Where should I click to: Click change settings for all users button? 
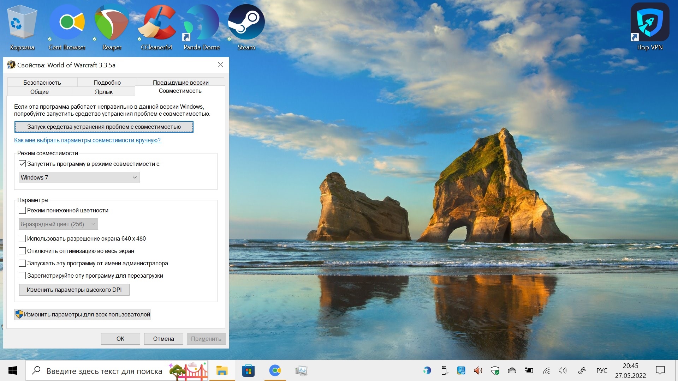(x=83, y=314)
